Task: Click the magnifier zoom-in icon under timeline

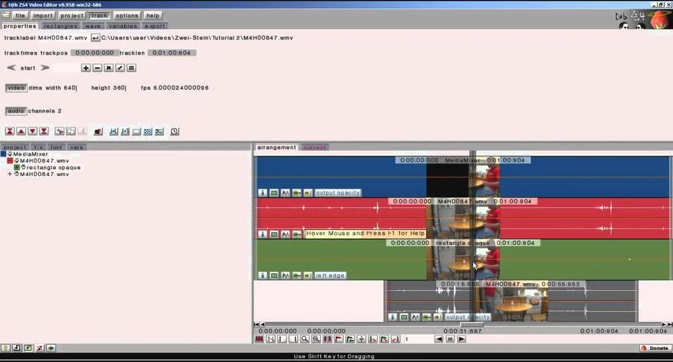Action: [305, 339]
